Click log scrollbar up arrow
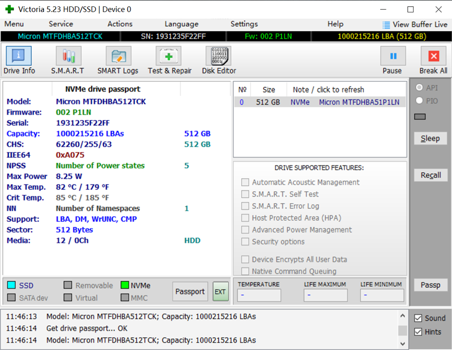The image size is (452, 350). coord(402,316)
